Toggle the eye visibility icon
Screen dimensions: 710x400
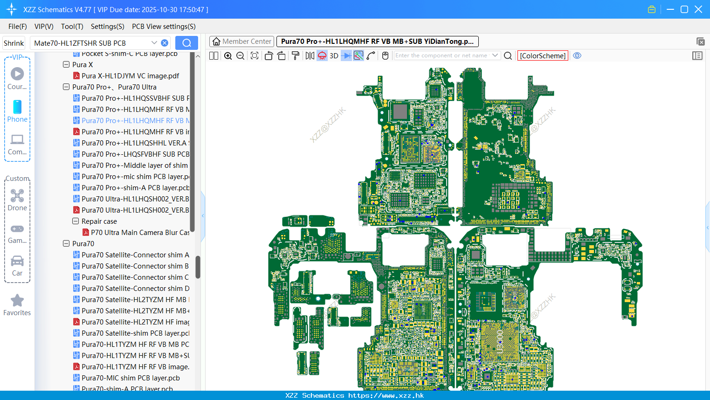pyautogui.click(x=577, y=55)
